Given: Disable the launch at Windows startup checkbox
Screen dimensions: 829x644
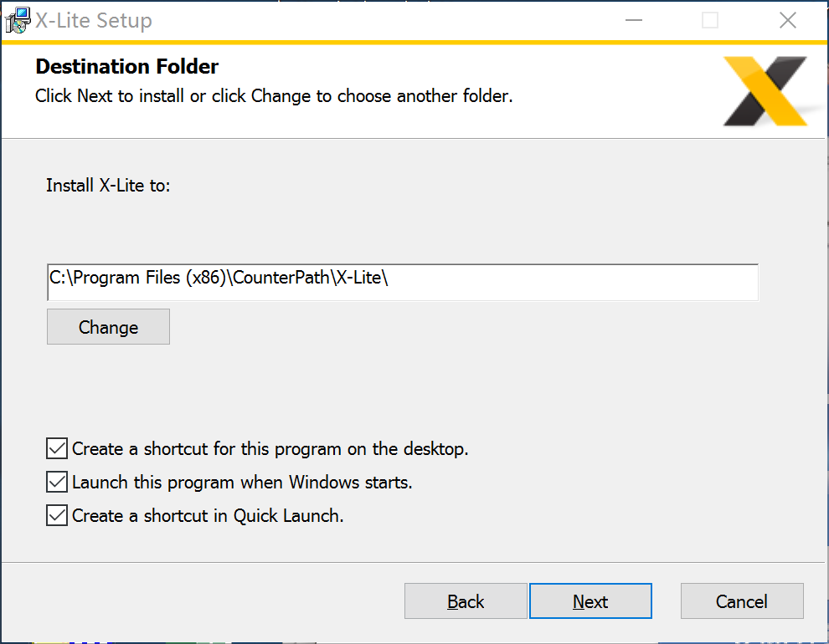Looking at the screenshot, I should pos(57,482).
